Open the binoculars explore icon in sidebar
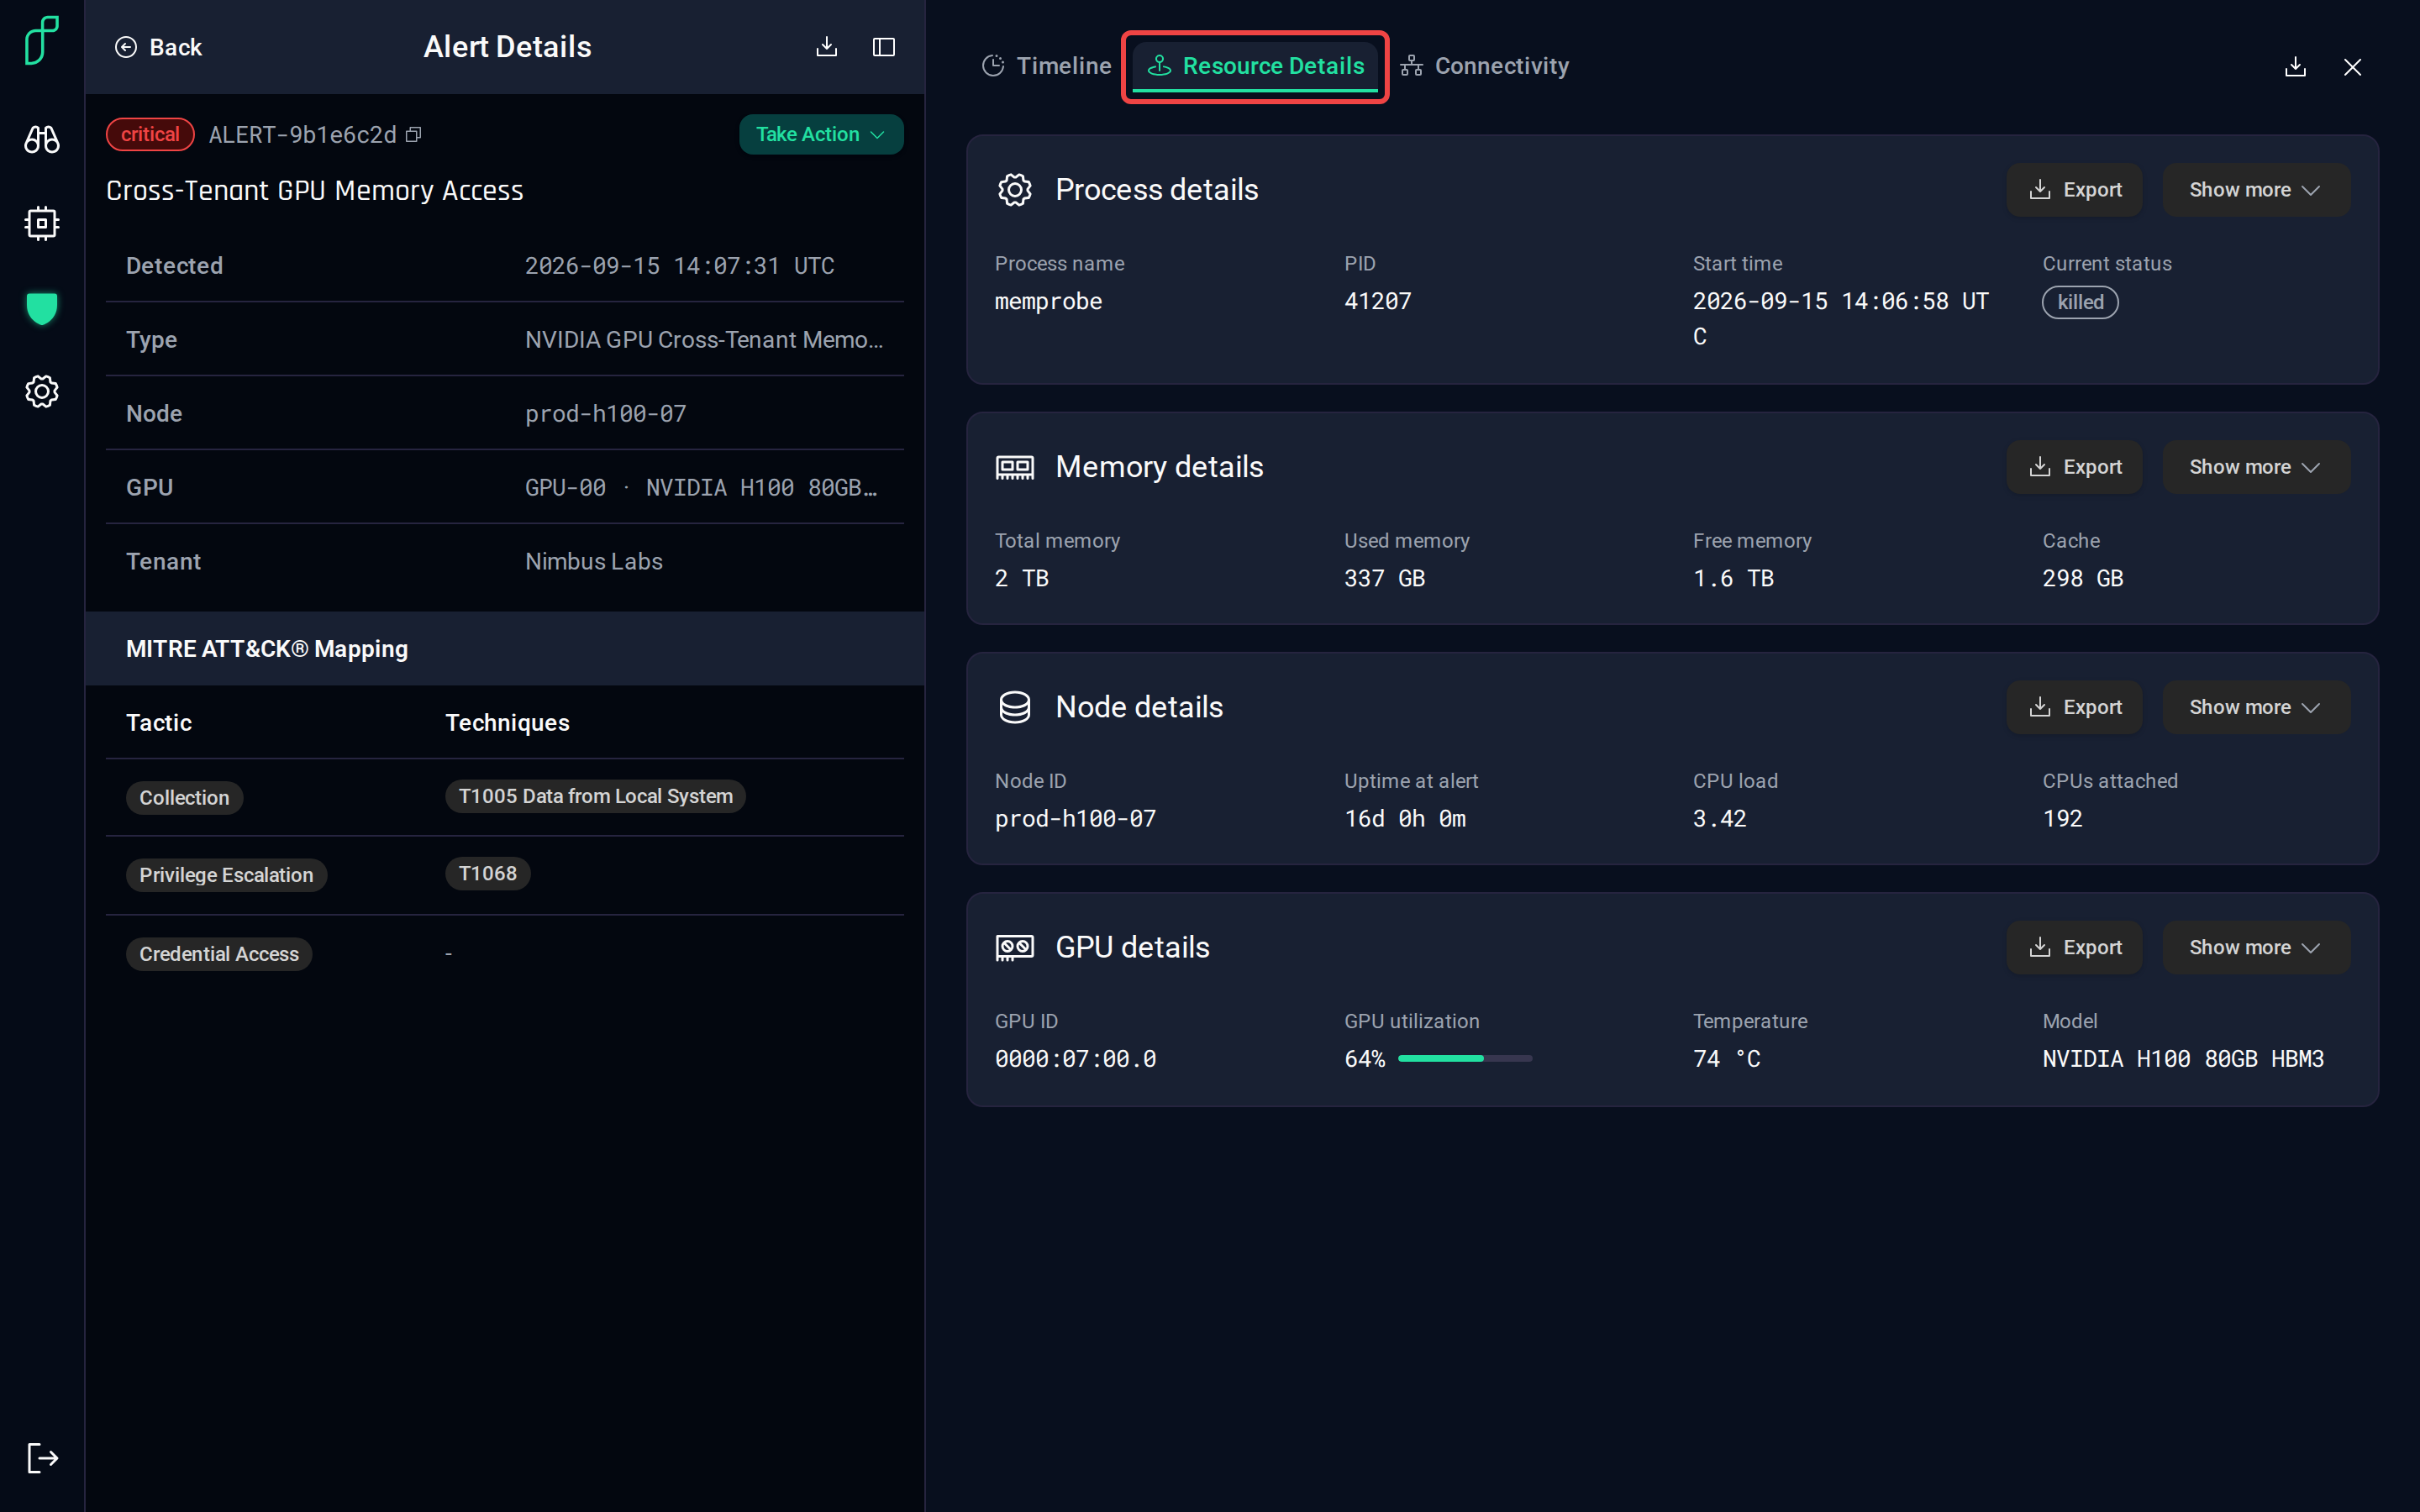This screenshot has height=1512, width=2420. 42,139
